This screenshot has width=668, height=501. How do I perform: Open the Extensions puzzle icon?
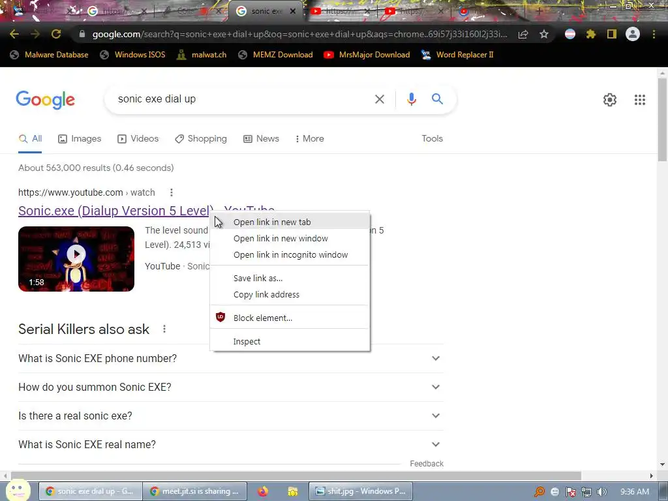tap(591, 34)
